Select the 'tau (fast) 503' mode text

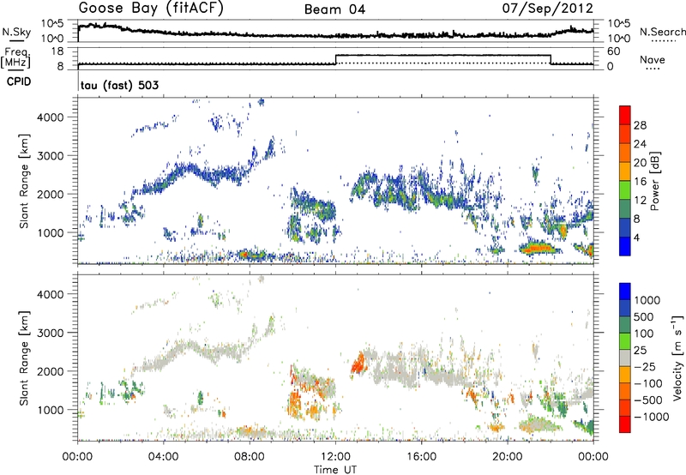119,85
